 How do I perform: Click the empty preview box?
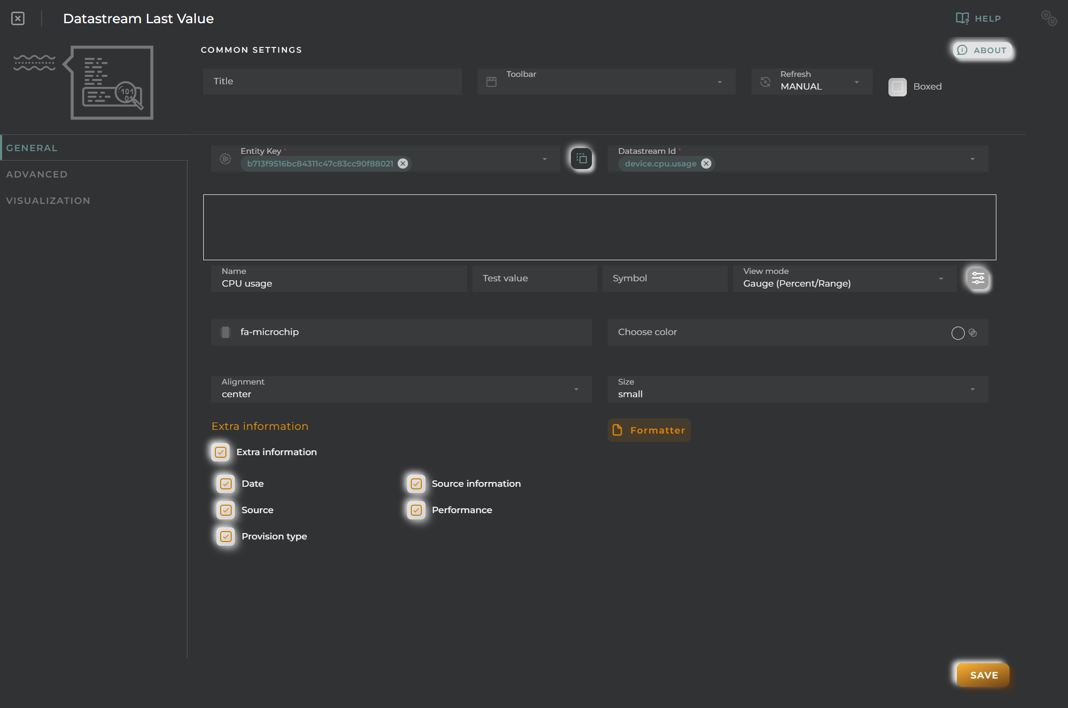pos(600,227)
